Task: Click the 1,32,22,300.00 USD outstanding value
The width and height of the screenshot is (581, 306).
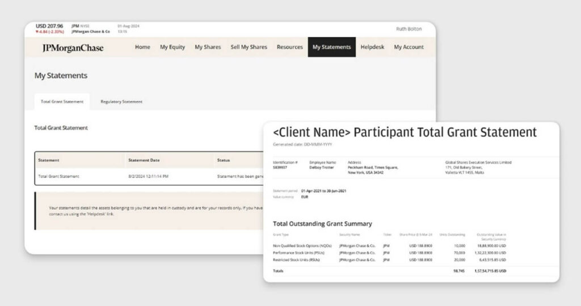Action: pos(490,253)
